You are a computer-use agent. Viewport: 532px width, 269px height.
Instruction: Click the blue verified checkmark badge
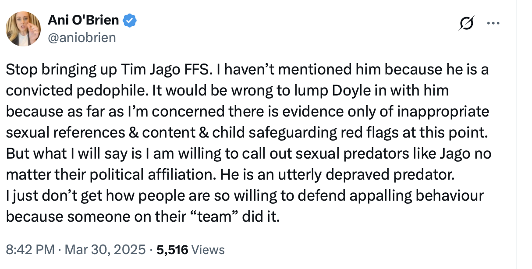[x=131, y=21]
